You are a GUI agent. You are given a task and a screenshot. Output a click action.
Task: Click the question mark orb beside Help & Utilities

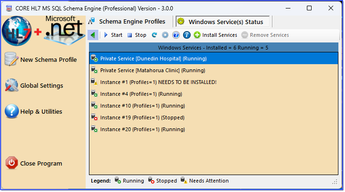pos(11,111)
